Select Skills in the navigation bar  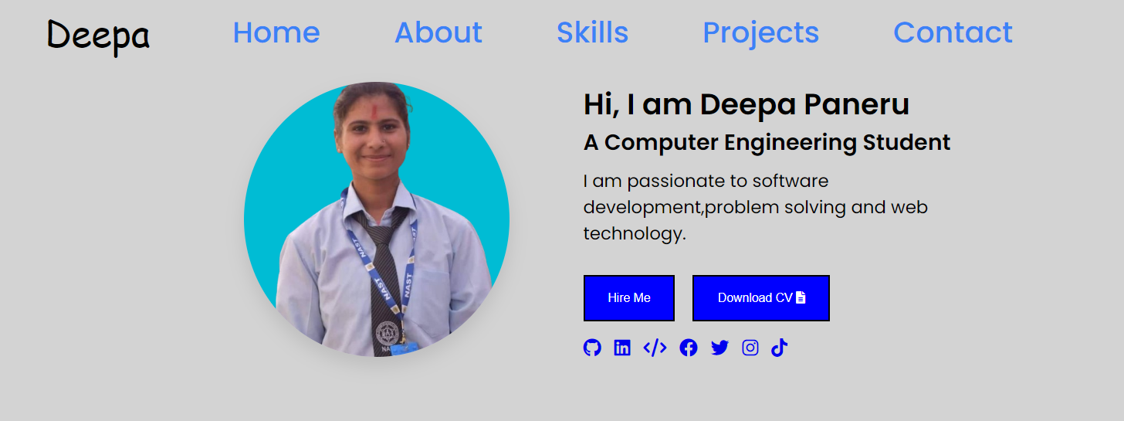point(593,32)
